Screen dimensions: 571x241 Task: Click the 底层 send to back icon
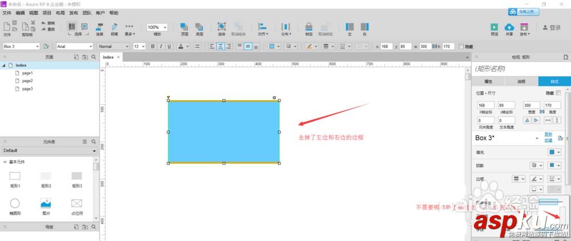pyautogui.click(x=199, y=27)
